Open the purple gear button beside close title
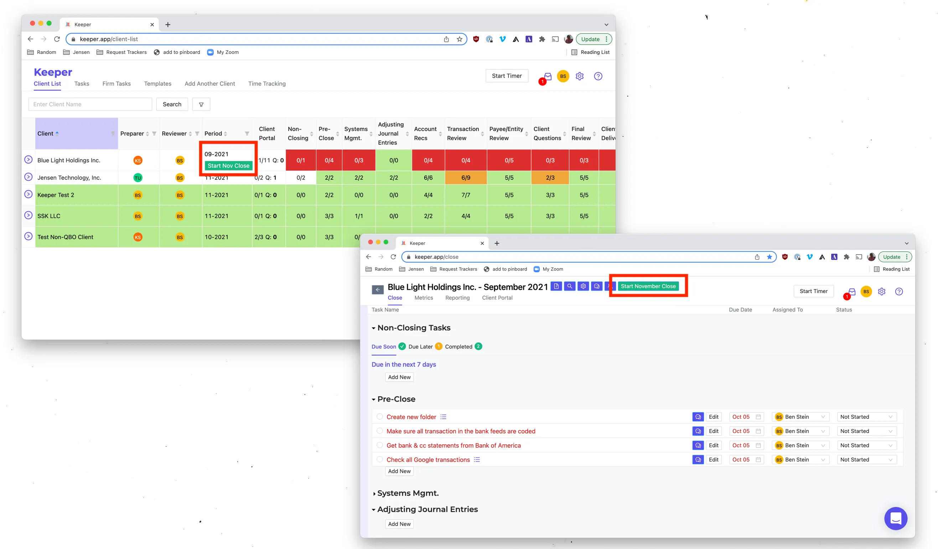 pos(583,286)
